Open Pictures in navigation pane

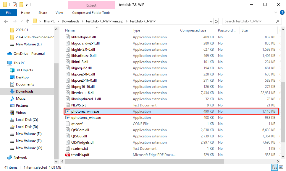coord(19,106)
